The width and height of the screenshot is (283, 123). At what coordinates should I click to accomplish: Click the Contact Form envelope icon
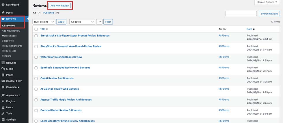[3, 81]
